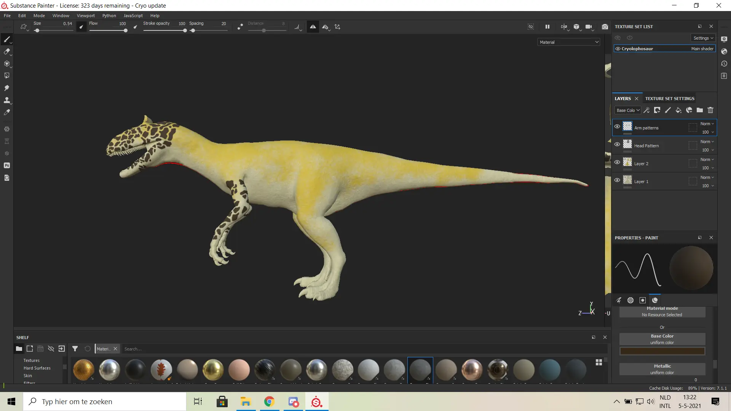The height and width of the screenshot is (411, 731).
Task: Open the Texture Set List Settings dropdown
Action: [703, 38]
